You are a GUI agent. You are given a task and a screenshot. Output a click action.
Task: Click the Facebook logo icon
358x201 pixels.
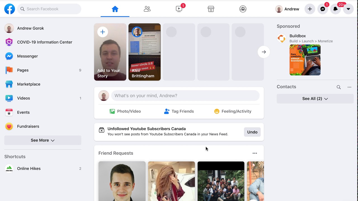click(x=10, y=9)
